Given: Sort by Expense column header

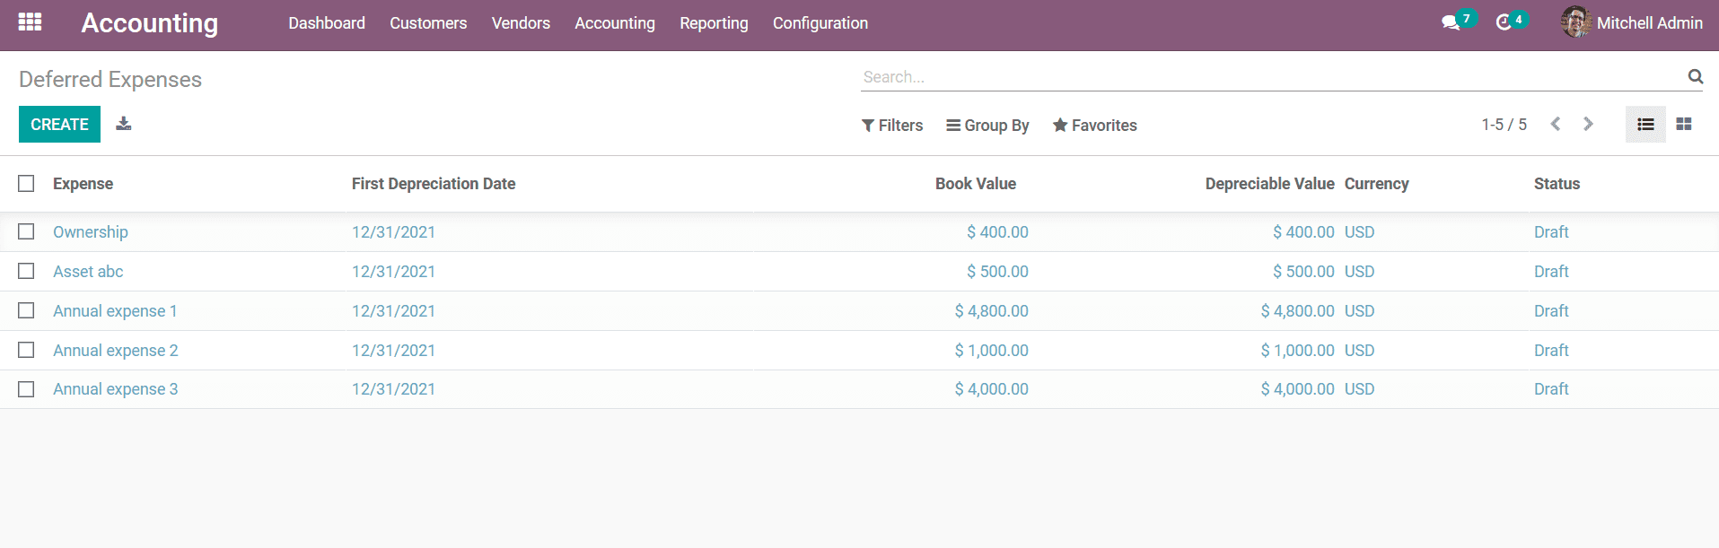Looking at the screenshot, I should pos(83,184).
